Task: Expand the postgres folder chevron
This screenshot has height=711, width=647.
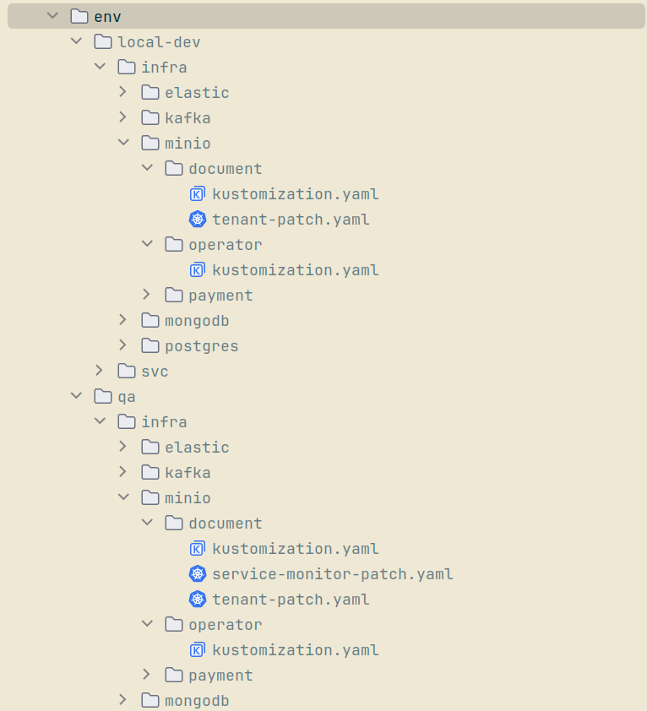Action: 123,345
